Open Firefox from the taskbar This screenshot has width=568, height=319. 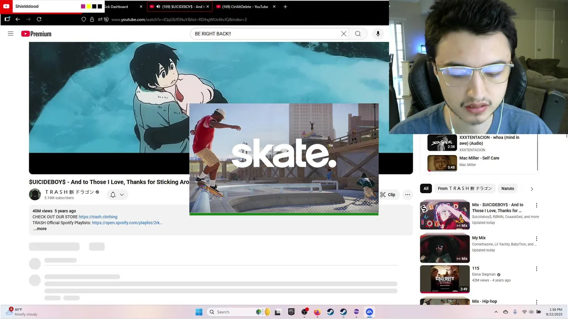tap(317, 312)
